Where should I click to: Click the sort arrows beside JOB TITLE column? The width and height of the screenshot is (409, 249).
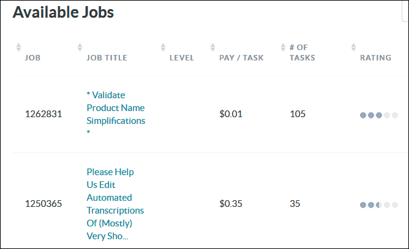coord(80,48)
